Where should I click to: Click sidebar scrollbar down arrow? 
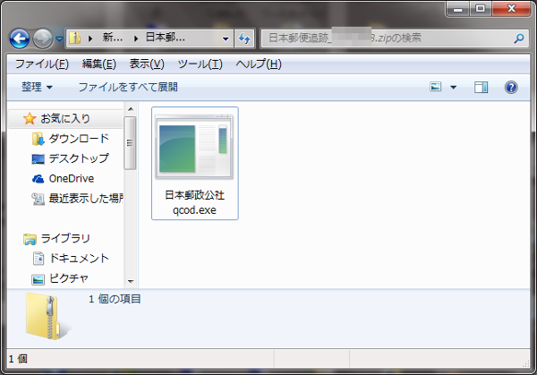pyautogui.click(x=131, y=282)
